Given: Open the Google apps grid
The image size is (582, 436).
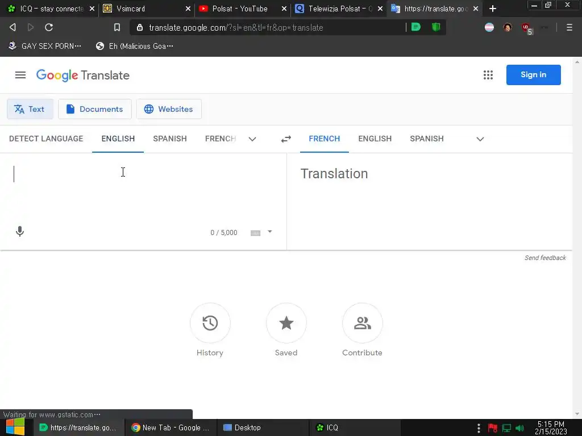Looking at the screenshot, I should click(488, 76).
